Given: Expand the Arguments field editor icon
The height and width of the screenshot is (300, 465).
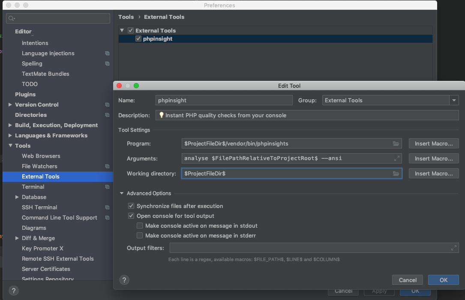Looking at the screenshot, I should click(397, 158).
